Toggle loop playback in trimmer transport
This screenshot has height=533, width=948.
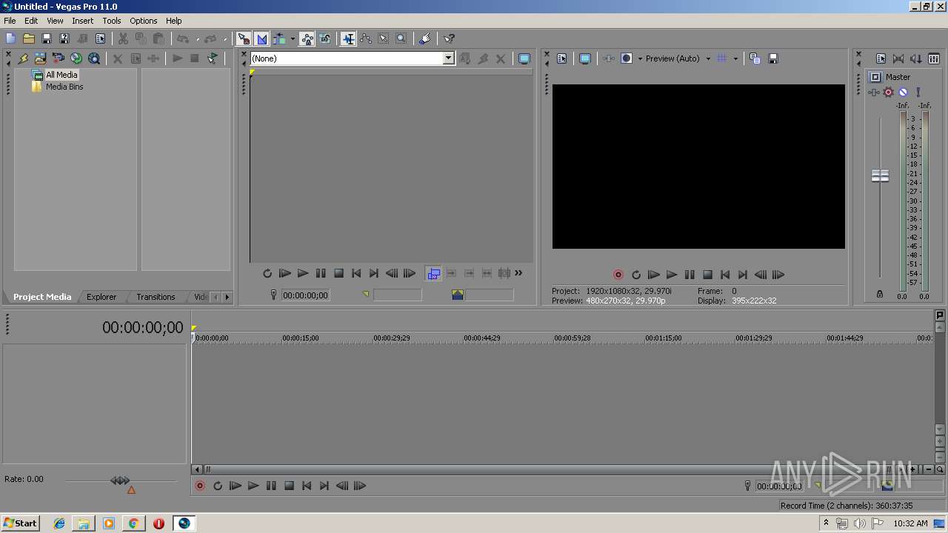pyautogui.click(x=267, y=273)
